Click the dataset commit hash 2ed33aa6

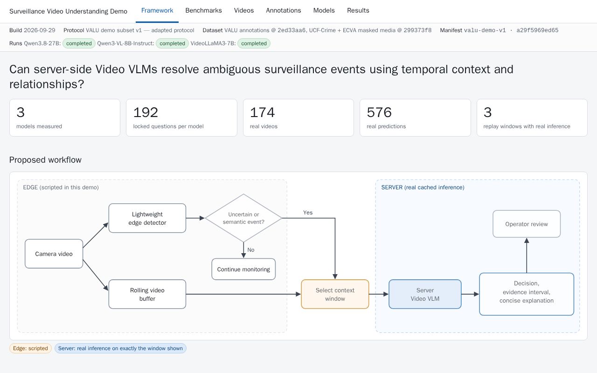click(x=292, y=30)
